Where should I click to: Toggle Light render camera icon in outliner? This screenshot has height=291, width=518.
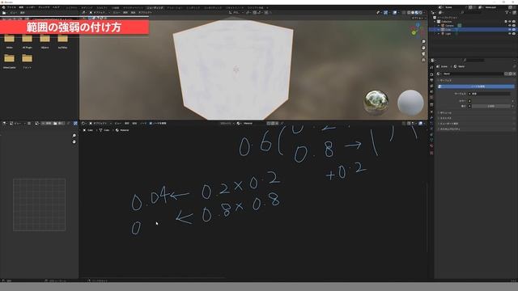(x=514, y=34)
